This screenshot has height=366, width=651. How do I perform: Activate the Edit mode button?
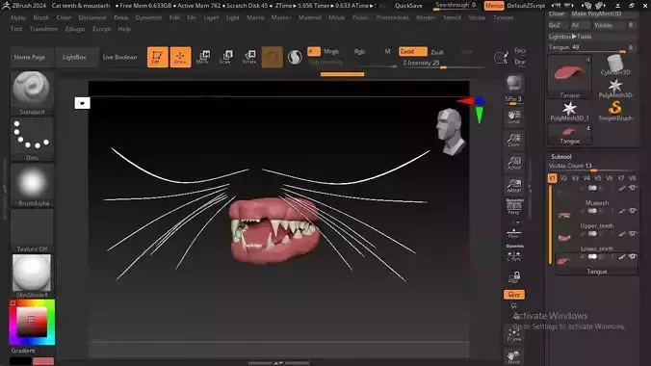point(157,57)
